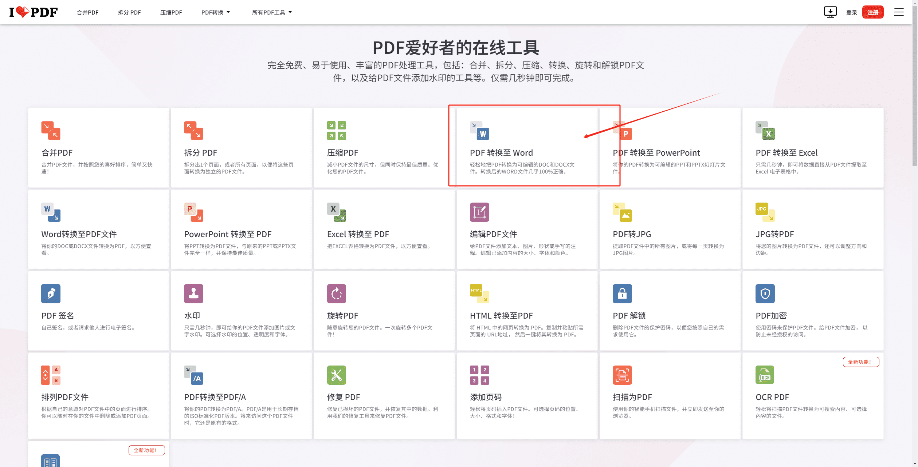
Task: Select 合并PDF in the top navigation
Action: click(87, 12)
